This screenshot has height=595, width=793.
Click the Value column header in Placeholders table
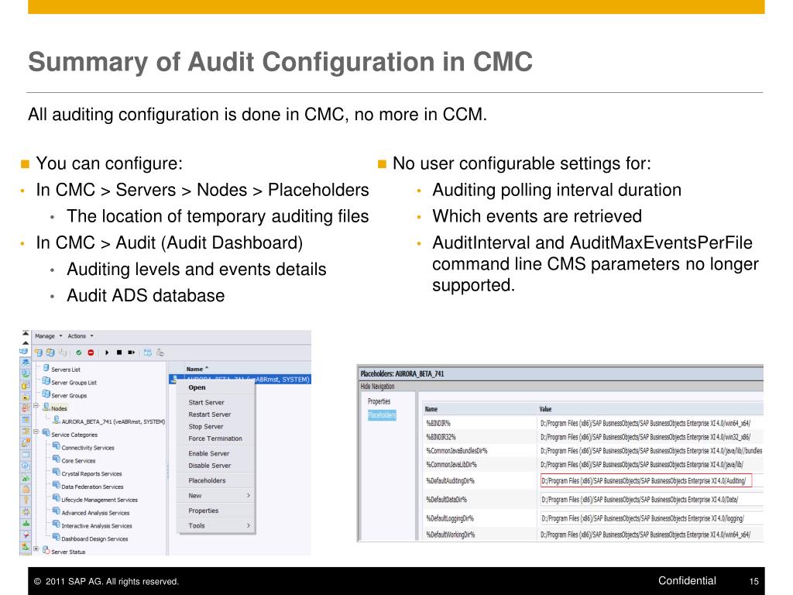tap(545, 409)
